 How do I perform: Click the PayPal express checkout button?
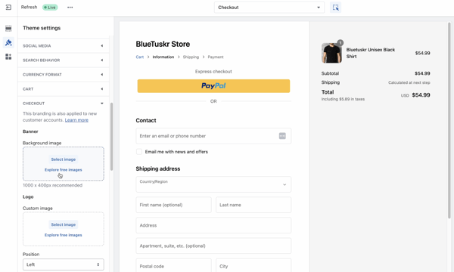click(x=213, y=86)
